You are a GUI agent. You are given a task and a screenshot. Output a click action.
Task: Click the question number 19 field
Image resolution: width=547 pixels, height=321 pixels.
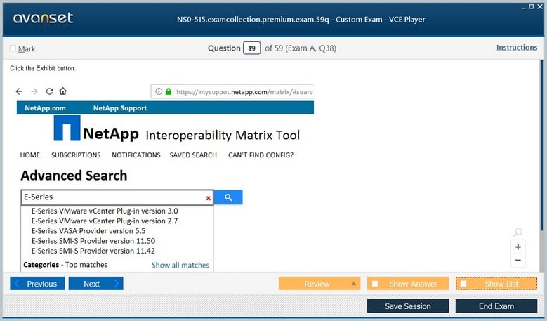tap(251, 48)
